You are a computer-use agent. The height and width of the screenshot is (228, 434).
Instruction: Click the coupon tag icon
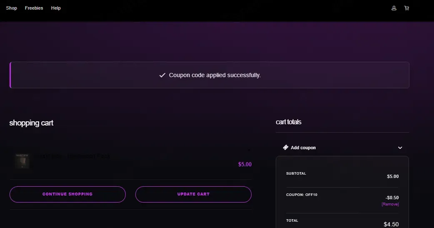pos(285,148)
